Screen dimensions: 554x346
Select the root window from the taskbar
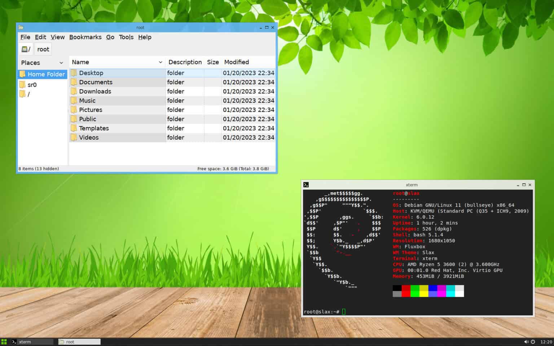(79, 341)
